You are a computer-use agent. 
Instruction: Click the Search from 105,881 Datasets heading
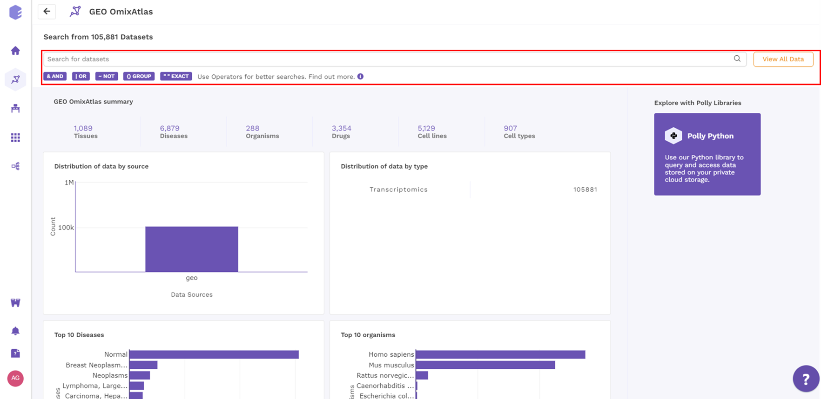click(98, 37)
